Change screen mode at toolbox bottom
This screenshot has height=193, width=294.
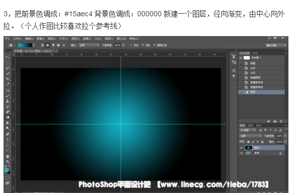coord(8,183)
